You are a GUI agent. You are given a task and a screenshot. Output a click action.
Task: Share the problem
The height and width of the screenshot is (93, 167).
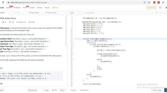32,22
